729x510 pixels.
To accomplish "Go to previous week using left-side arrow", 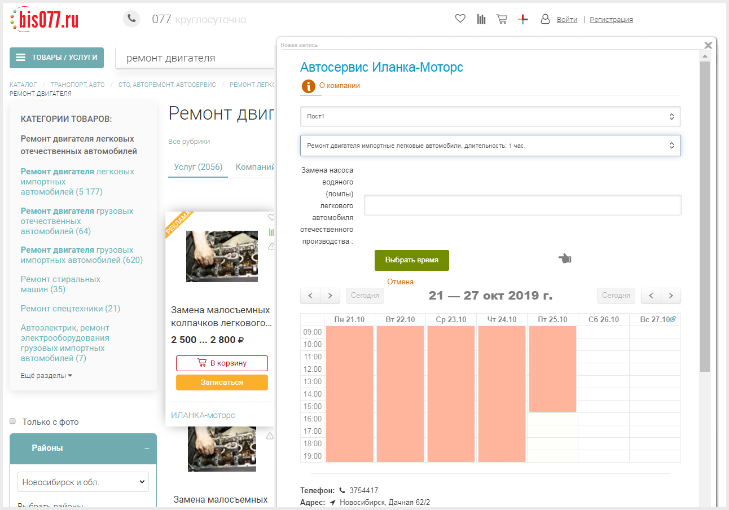I will tap(310, 295).
